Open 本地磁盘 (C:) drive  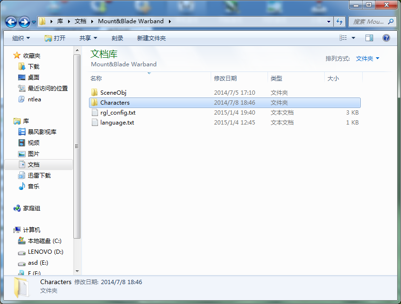[x=45, y=241]
